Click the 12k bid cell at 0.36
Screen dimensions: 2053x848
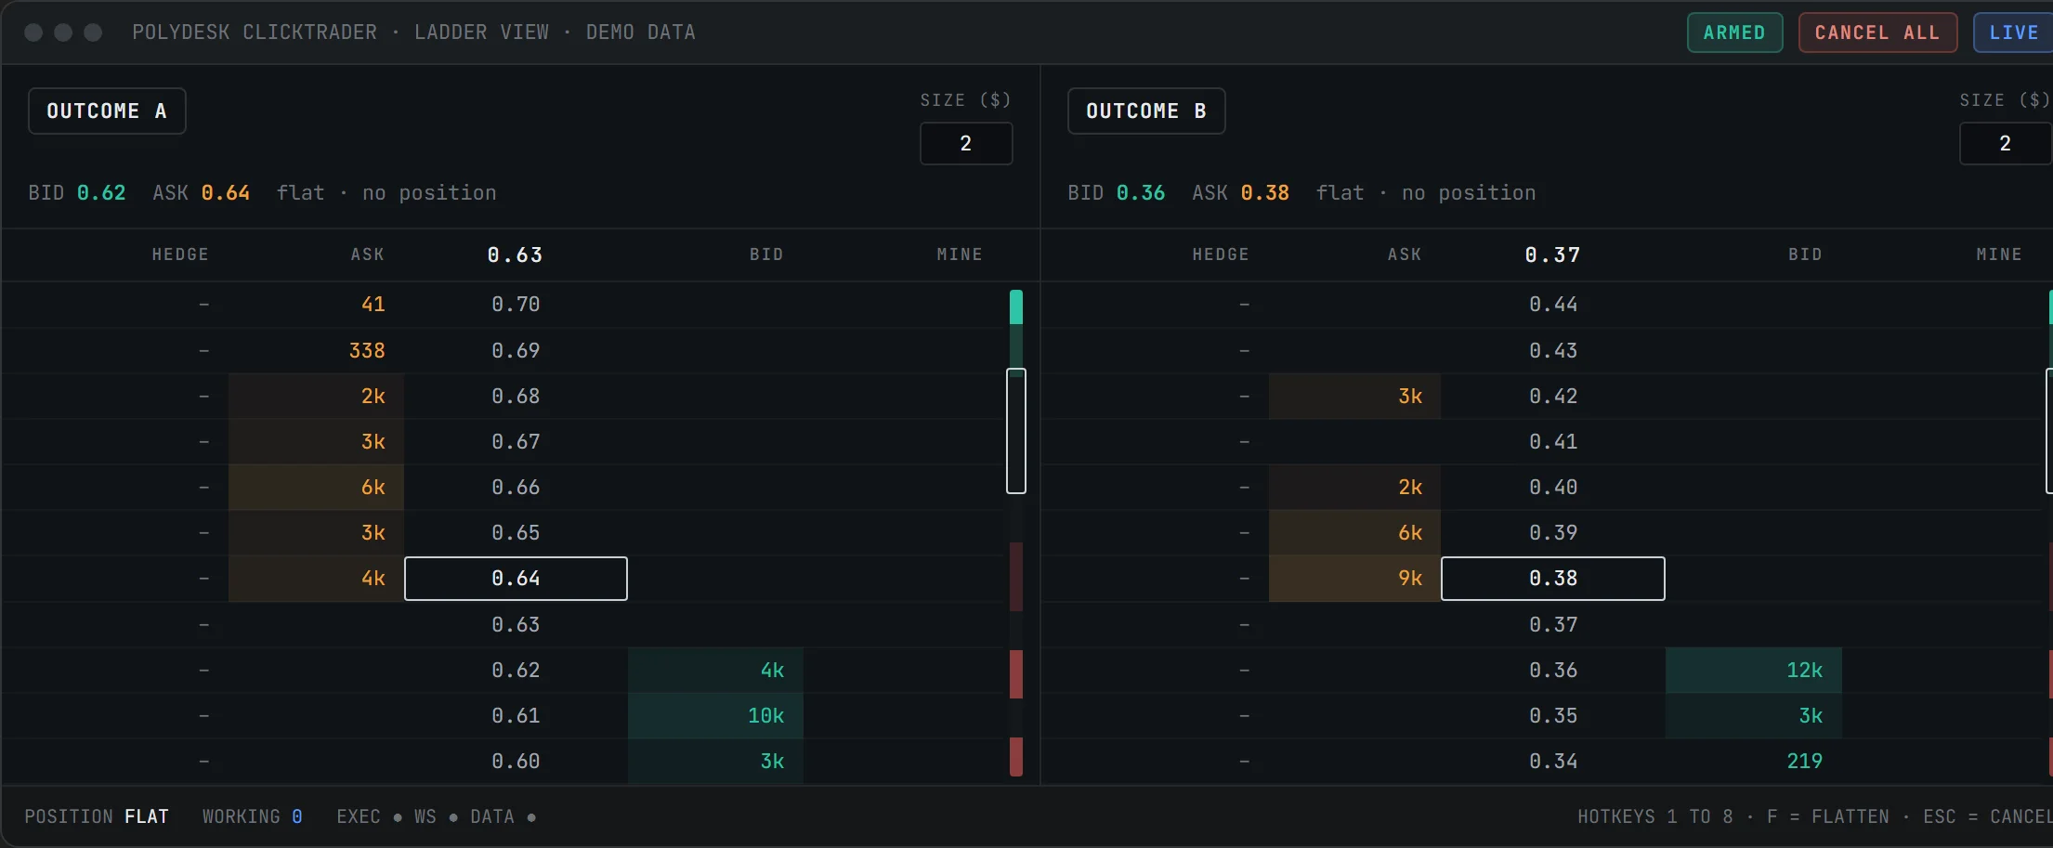(1754, 671)
